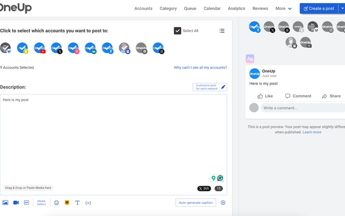The image size is (345, 216).
Task: Click the 'Drag & Drop or Paste Media here' label
Action: (x=28, y=188)
